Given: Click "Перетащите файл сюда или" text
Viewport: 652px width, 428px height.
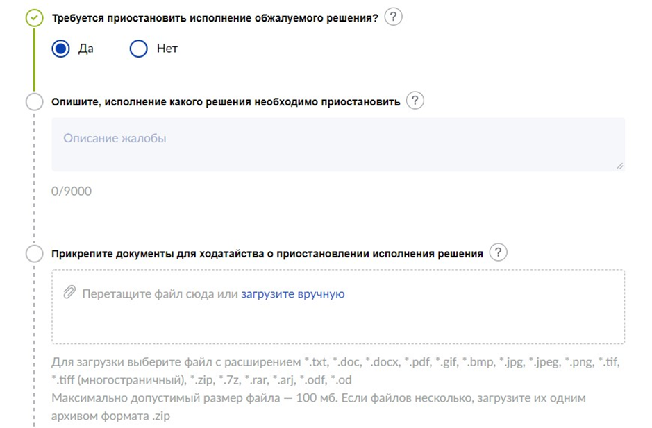Looking at the screenshot, I should pyautogui.click(x=160, y=294).
